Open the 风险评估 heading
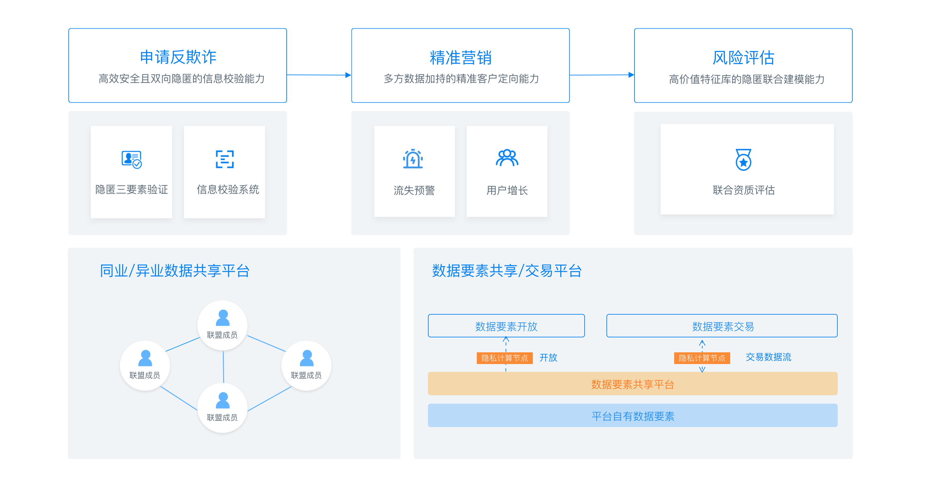The width and height of the screenshot is (938, 483). coord(743,58)
